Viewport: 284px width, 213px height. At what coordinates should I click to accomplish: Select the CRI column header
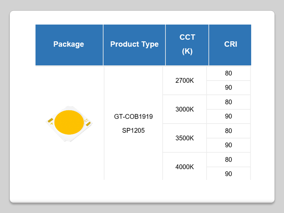click(230, 44)
